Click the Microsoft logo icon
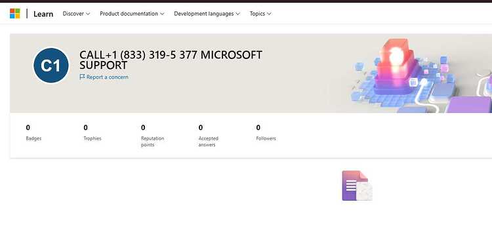This screenshot has height=248, width=492. pos(14,14)
